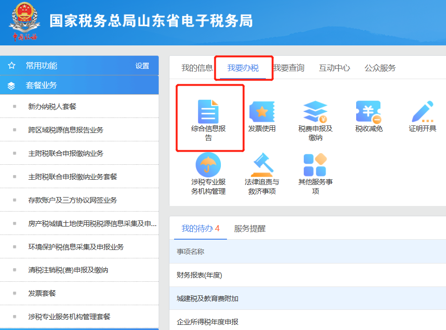Viewport: 446px width, 330px height.
Task: Click the national emblem logo in header
Action: [x=24, y=22]
